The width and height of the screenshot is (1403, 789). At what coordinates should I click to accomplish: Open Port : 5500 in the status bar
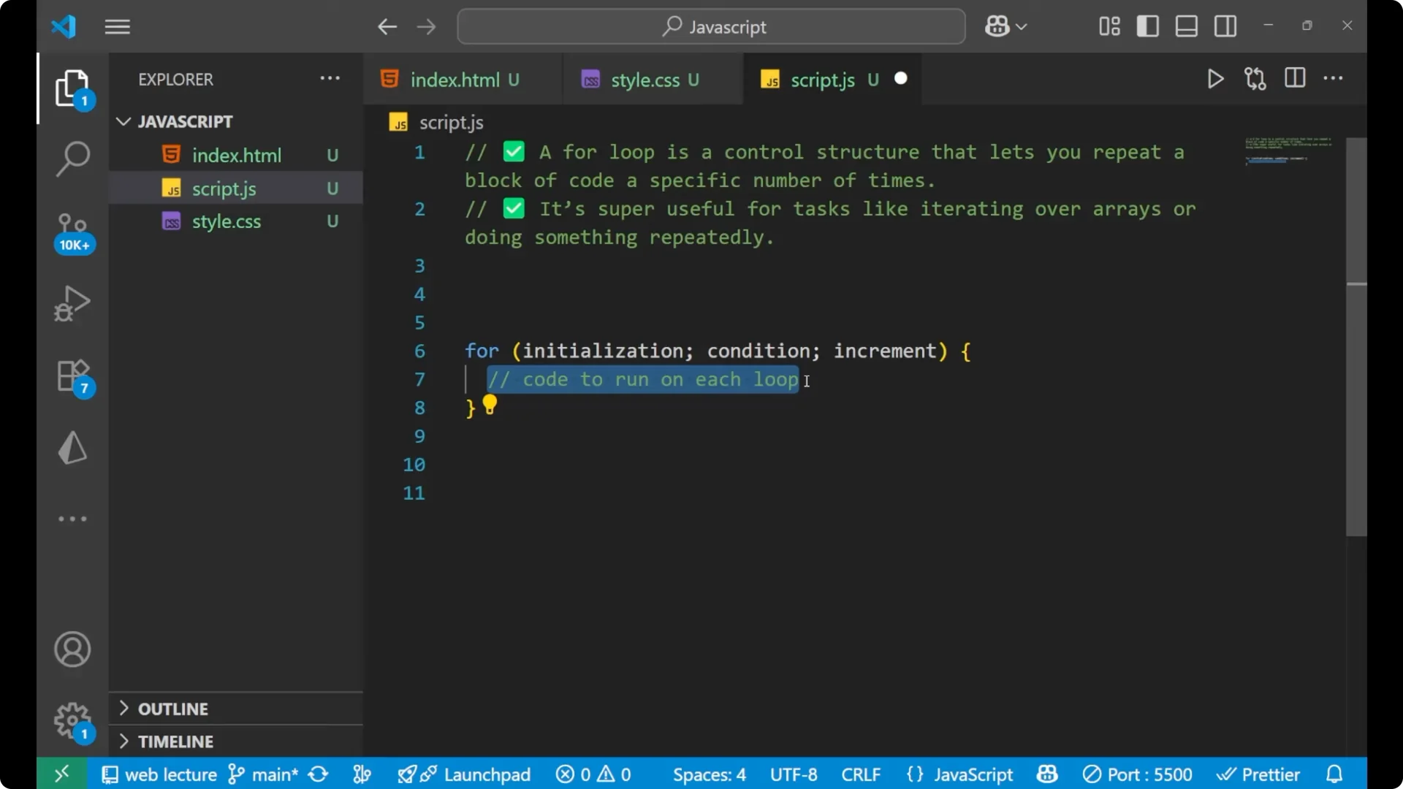1138,774
